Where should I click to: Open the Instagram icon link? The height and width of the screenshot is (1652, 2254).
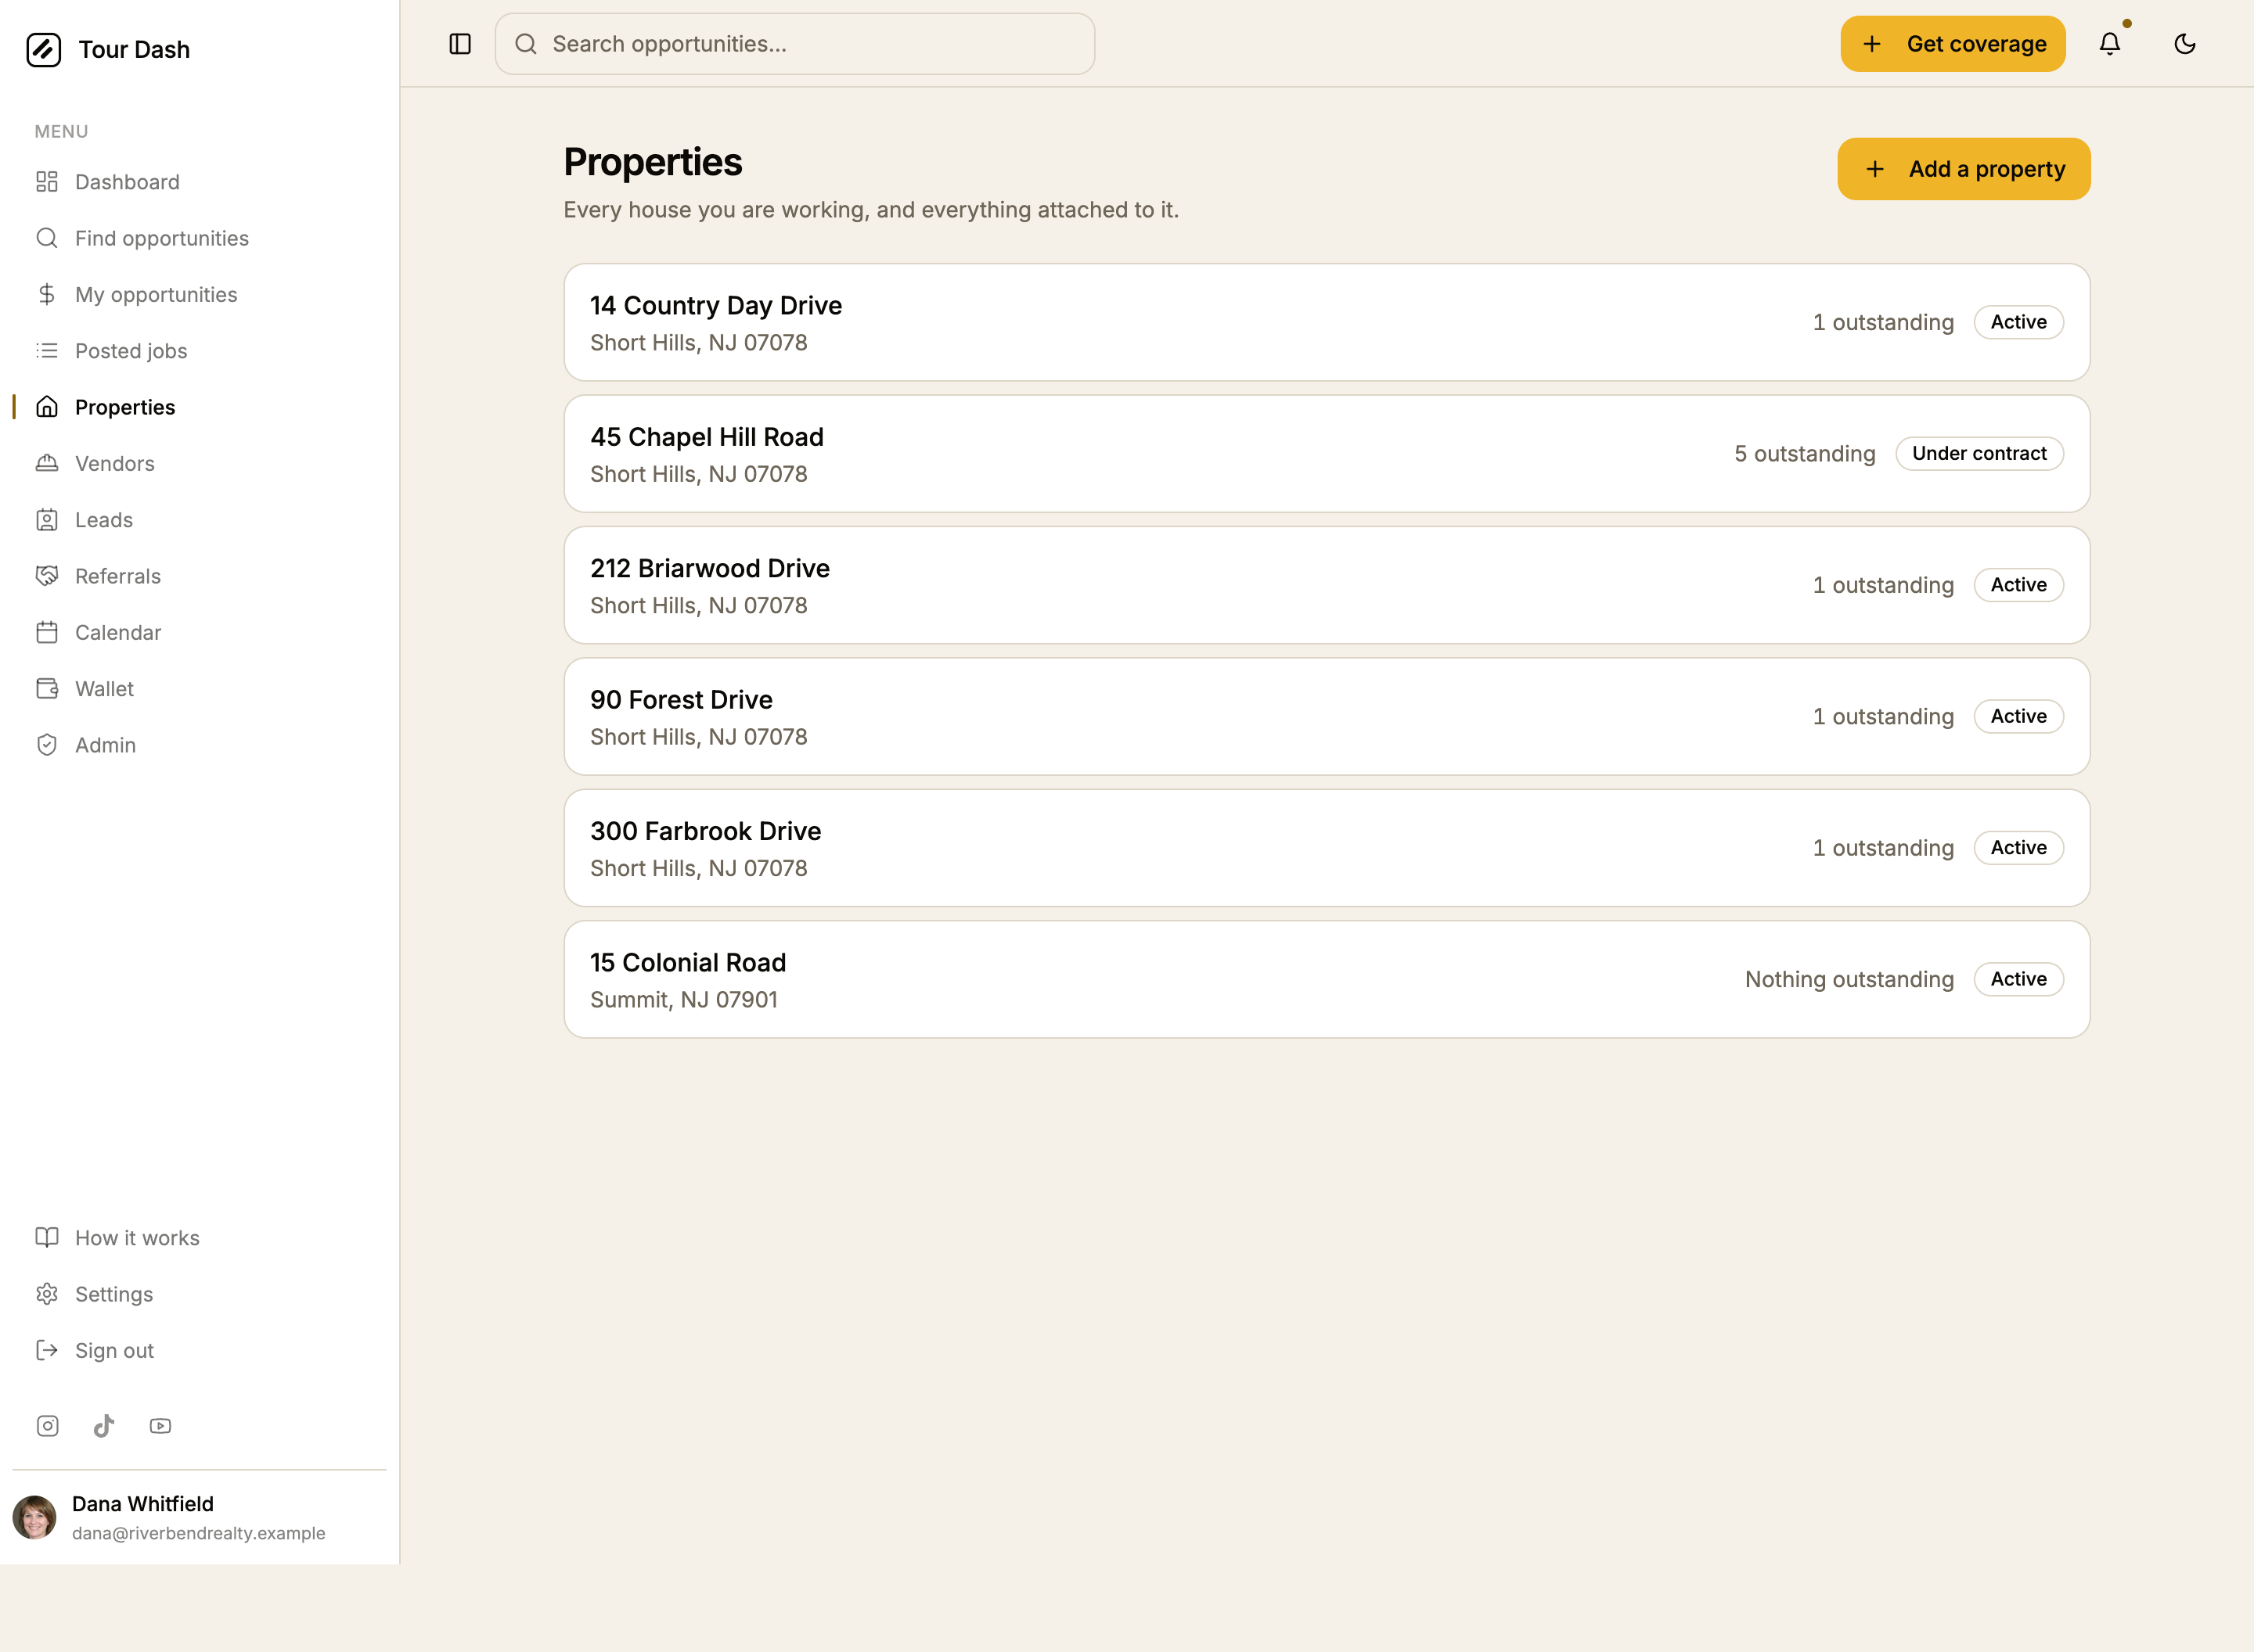pyautogui.click(x=48, y=1426)
